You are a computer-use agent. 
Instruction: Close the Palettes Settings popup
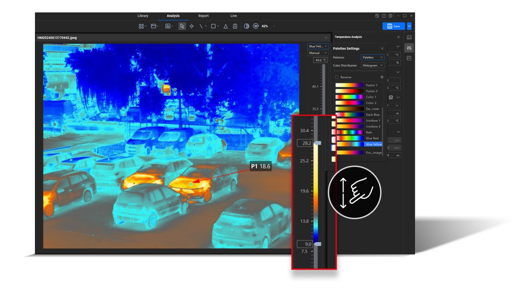pyautogui.click(x=382, y=48)
